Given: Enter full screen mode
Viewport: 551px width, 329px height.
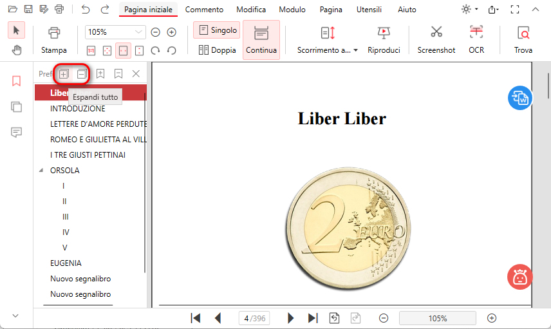Looking at the screenshot, I should click(x=515, y=10).
